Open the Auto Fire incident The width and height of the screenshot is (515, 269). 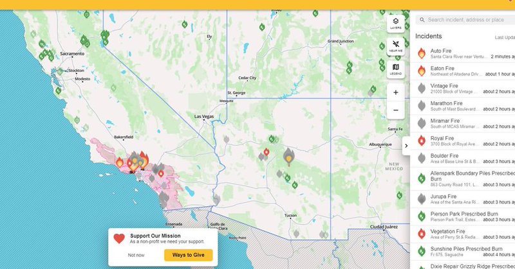click(x=463, y=53)
